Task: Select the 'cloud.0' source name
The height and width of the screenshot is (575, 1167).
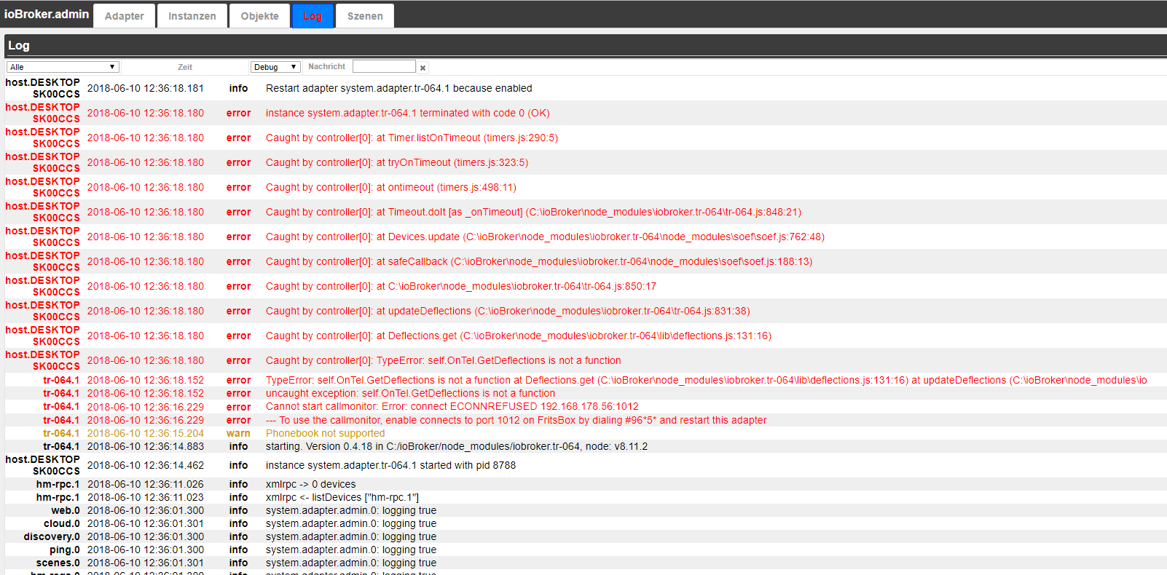Action: [x=62, y=523]
